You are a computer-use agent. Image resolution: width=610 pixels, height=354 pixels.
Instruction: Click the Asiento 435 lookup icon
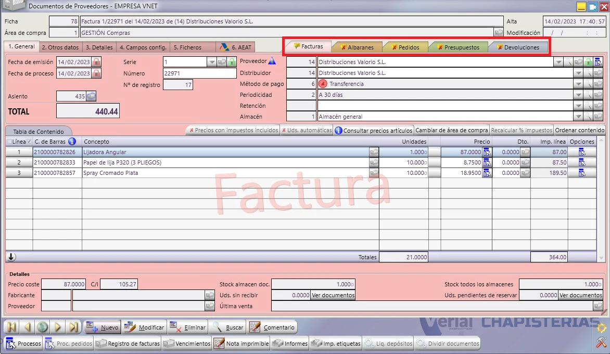coord(91,96)
